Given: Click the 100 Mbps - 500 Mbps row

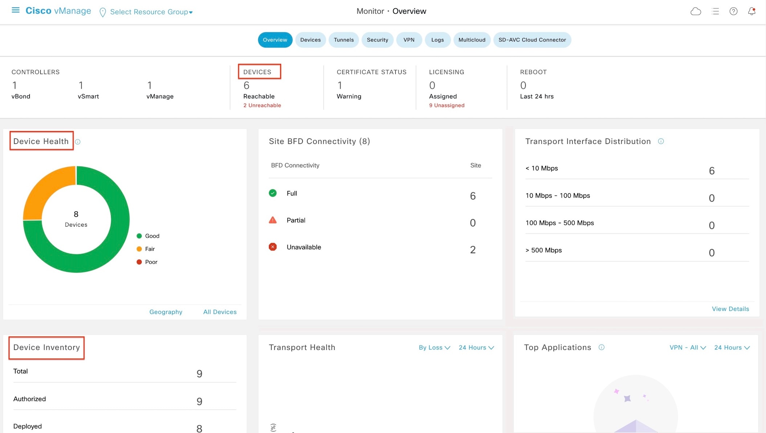Looking at the screenshot, I should (x=637, y=224).
